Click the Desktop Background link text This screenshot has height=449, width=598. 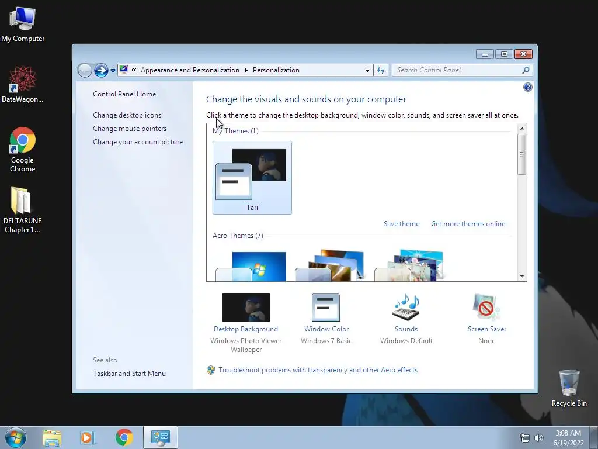pos(246,329)
